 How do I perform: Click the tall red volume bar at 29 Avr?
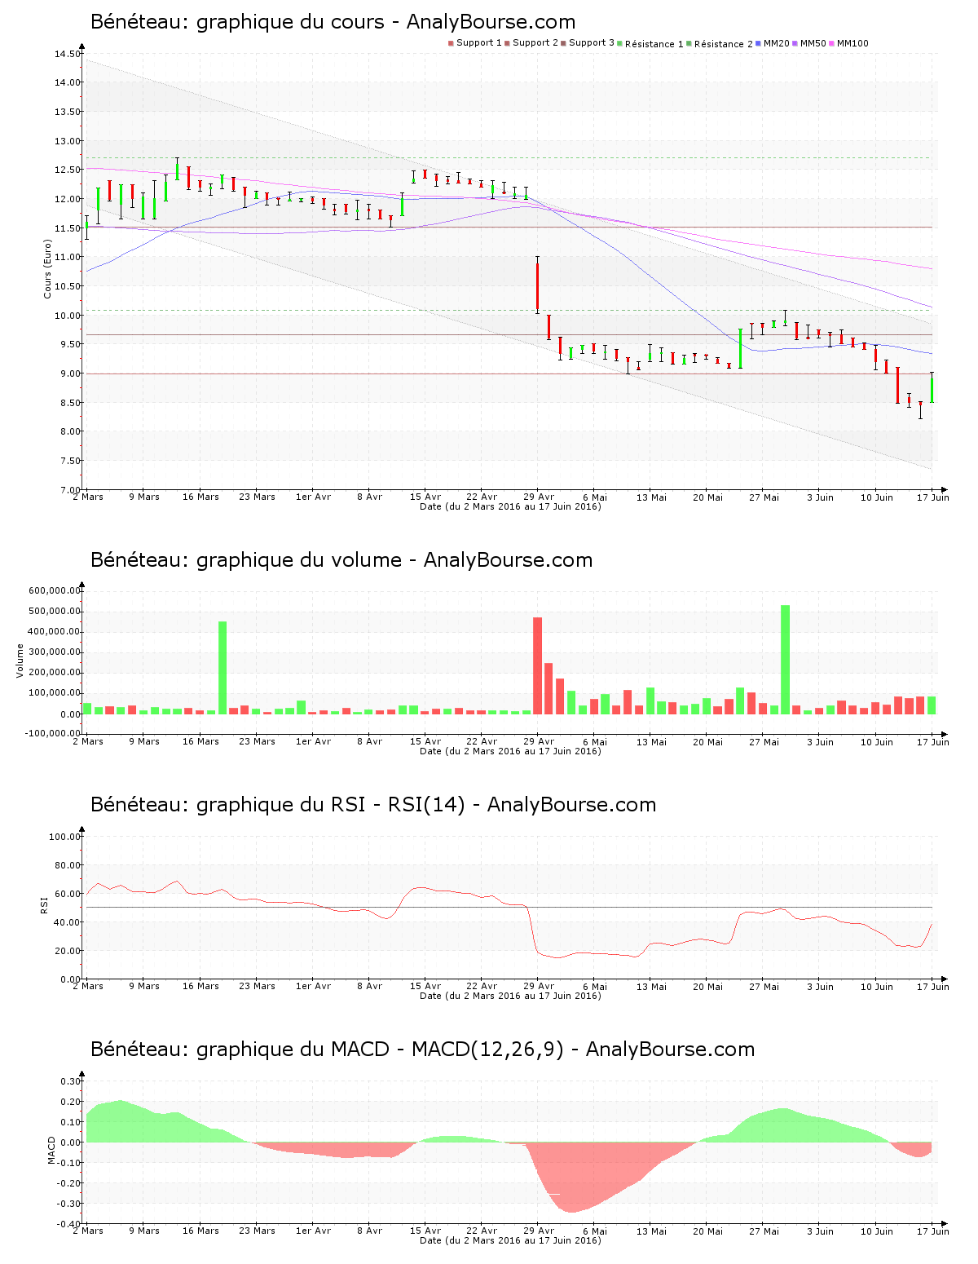[x=537, y=665]
